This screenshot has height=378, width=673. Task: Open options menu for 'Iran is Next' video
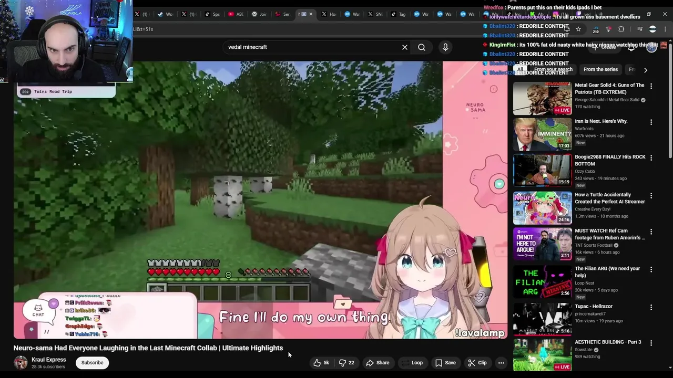coord(651,122)
